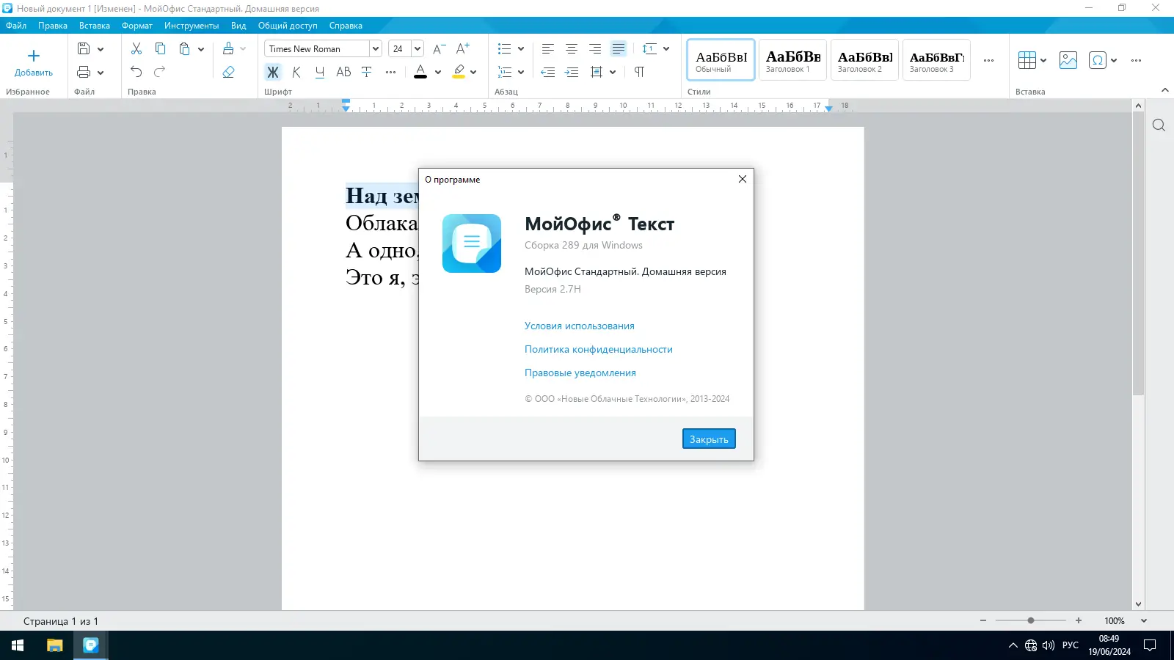
Task: Clear formatting with the eraser icon
Action: [228, 72]
